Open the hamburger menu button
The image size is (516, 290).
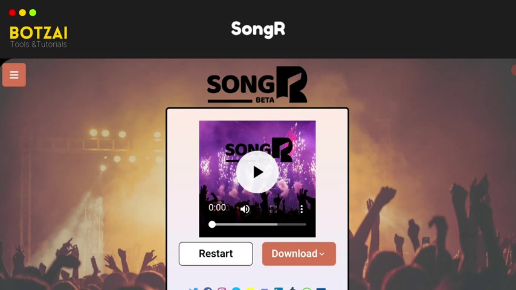point(14,75)
